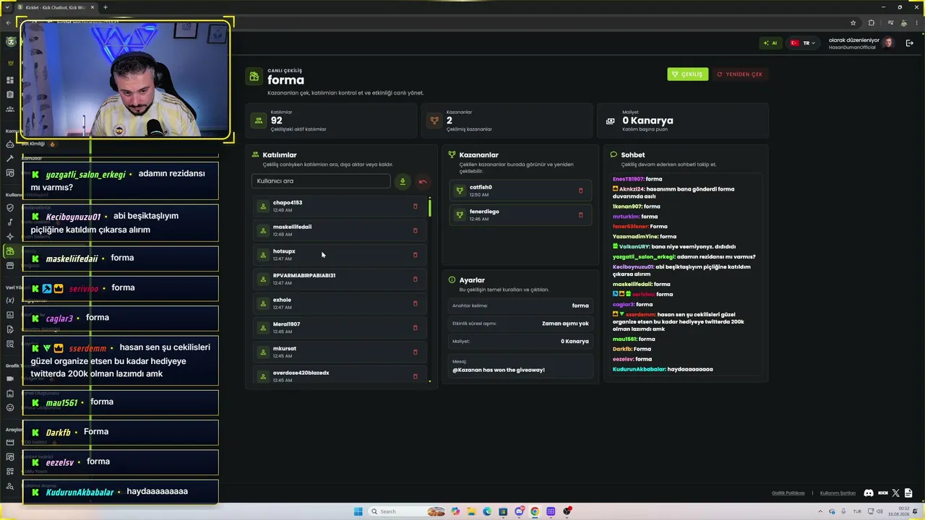This screenshot has width=925, height=520.
Task: Open the TR language dropdown
Action: point(803,43)
